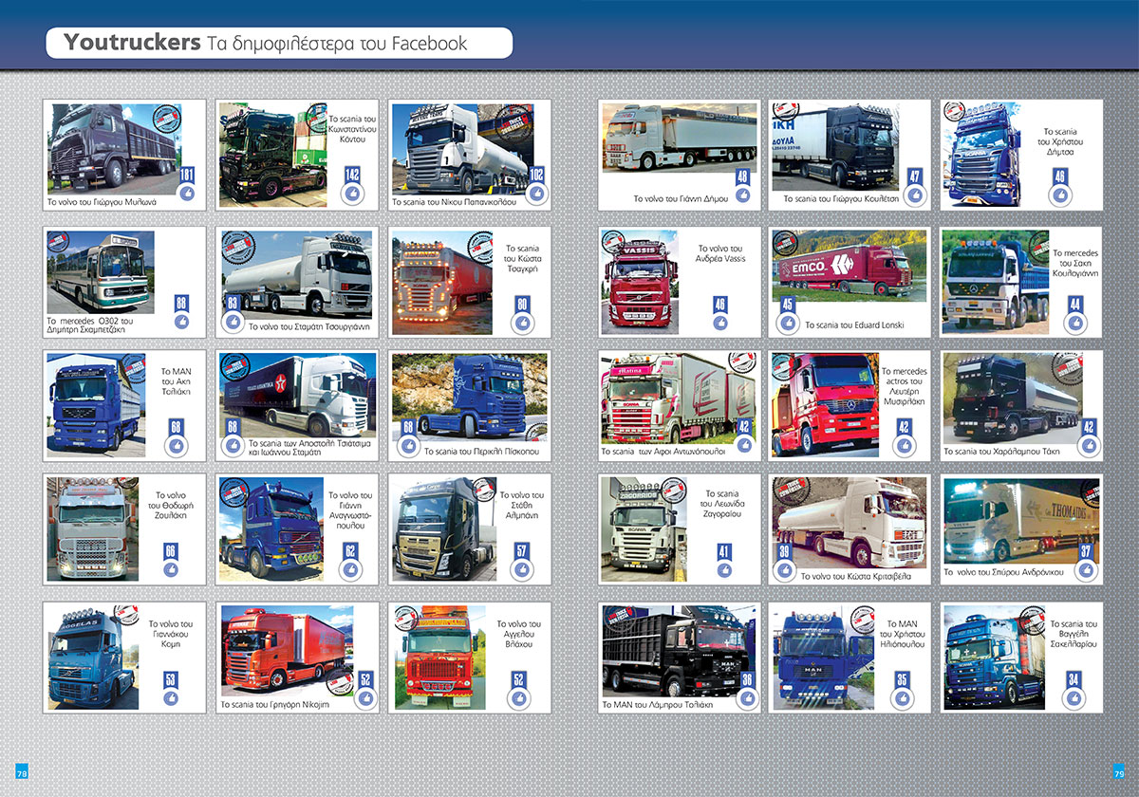1139x797 pixels.
Task: Open the Mercedes O302 bus photo
Action: coord(101,271)
